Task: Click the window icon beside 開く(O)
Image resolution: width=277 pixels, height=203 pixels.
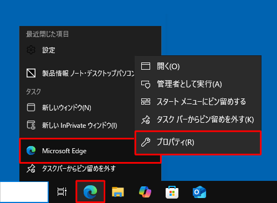Action: [146, 66]
